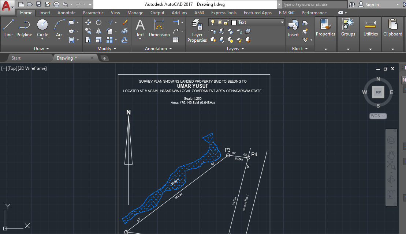Select the Erase tool in Modify panel
The image size is (406, 234).
pos(124,22)
